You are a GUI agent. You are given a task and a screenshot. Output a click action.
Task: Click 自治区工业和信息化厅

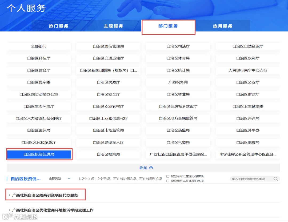[108, 118]
